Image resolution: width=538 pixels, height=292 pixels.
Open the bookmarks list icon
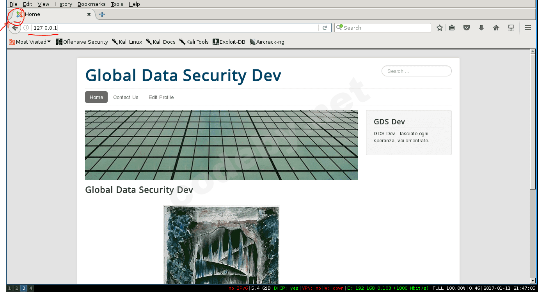coord(452,28)
